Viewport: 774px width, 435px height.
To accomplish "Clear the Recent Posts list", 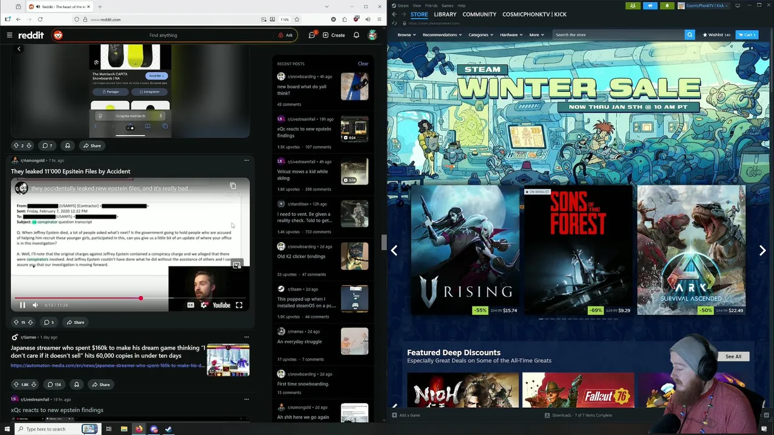I will click(363, 63).
